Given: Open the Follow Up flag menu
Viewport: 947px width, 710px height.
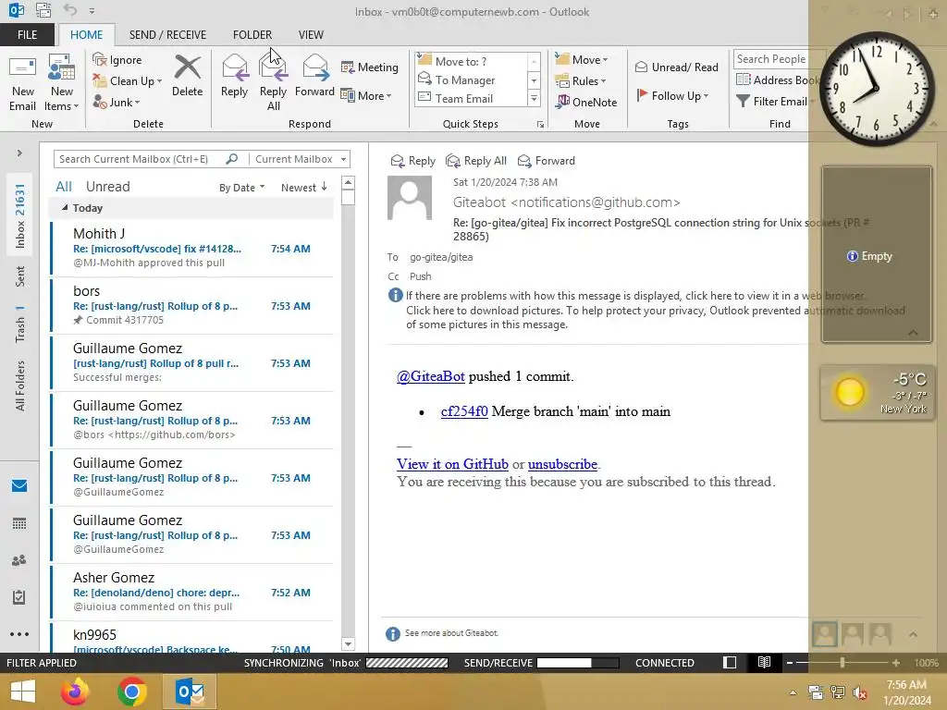Looking at the screenshot, I should (673, 95).
